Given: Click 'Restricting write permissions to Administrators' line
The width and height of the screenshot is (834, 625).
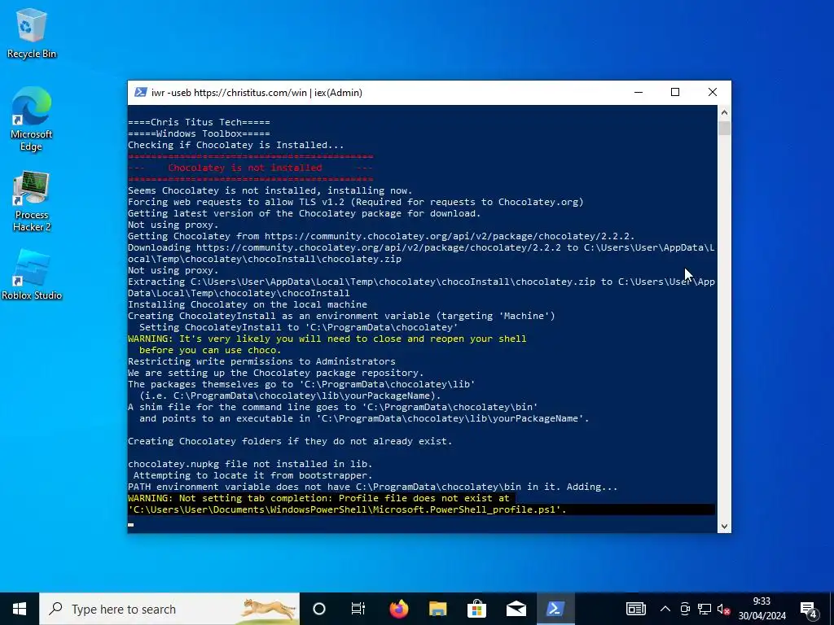Looking at the screenshot, I should 261,362.
